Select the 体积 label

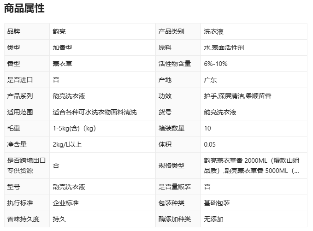[x=165, y=144]
